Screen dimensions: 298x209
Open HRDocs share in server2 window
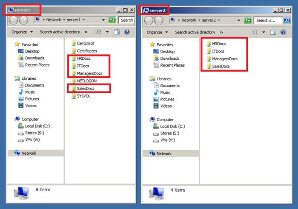coord(216,44)
